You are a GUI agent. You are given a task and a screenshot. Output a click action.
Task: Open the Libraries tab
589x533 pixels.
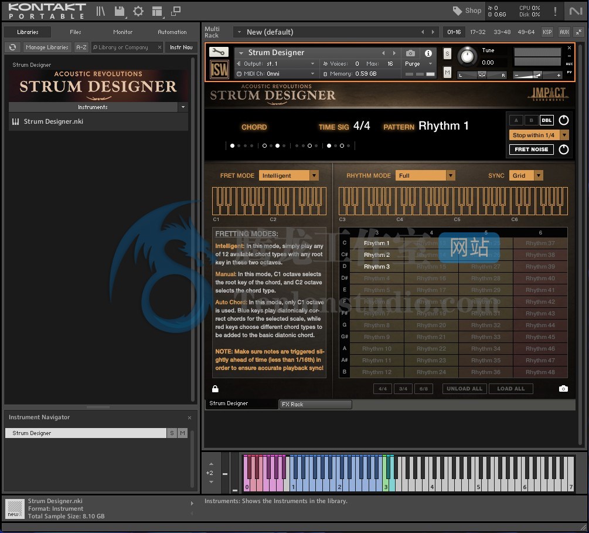tap(28, 32)
